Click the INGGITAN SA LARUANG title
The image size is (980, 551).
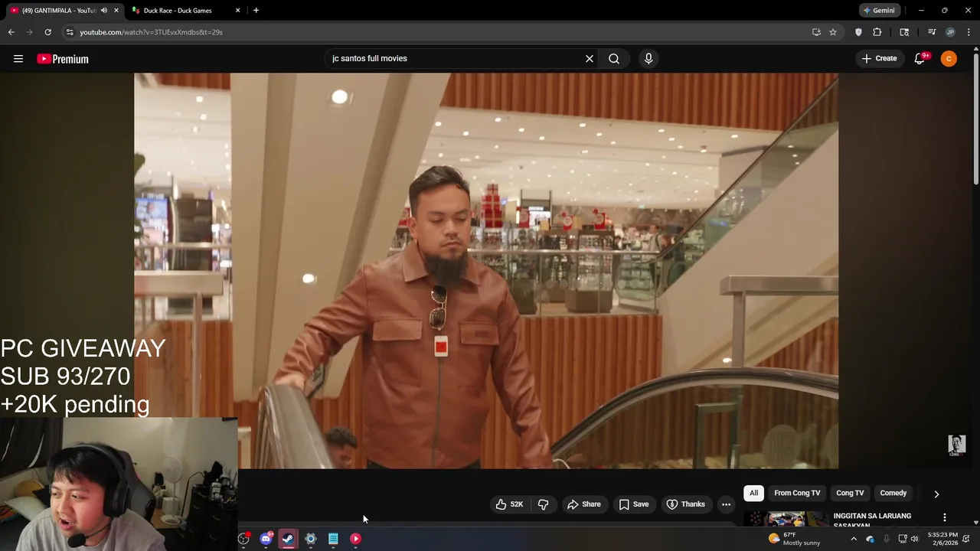tap(872, 520)
